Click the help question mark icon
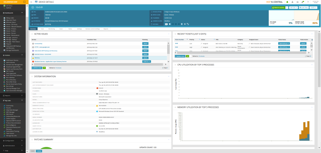Viewport: 321px width, 153px height. [308, 2]
